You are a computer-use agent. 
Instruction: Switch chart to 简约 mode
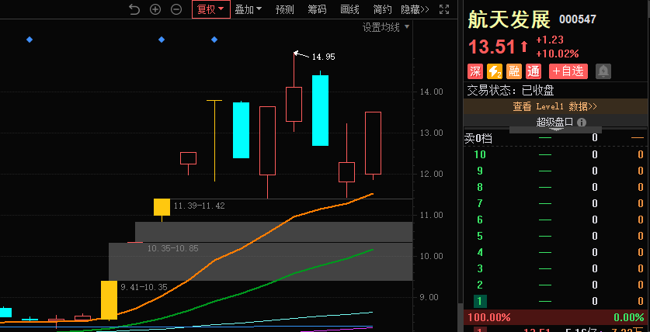click(382, 9)
